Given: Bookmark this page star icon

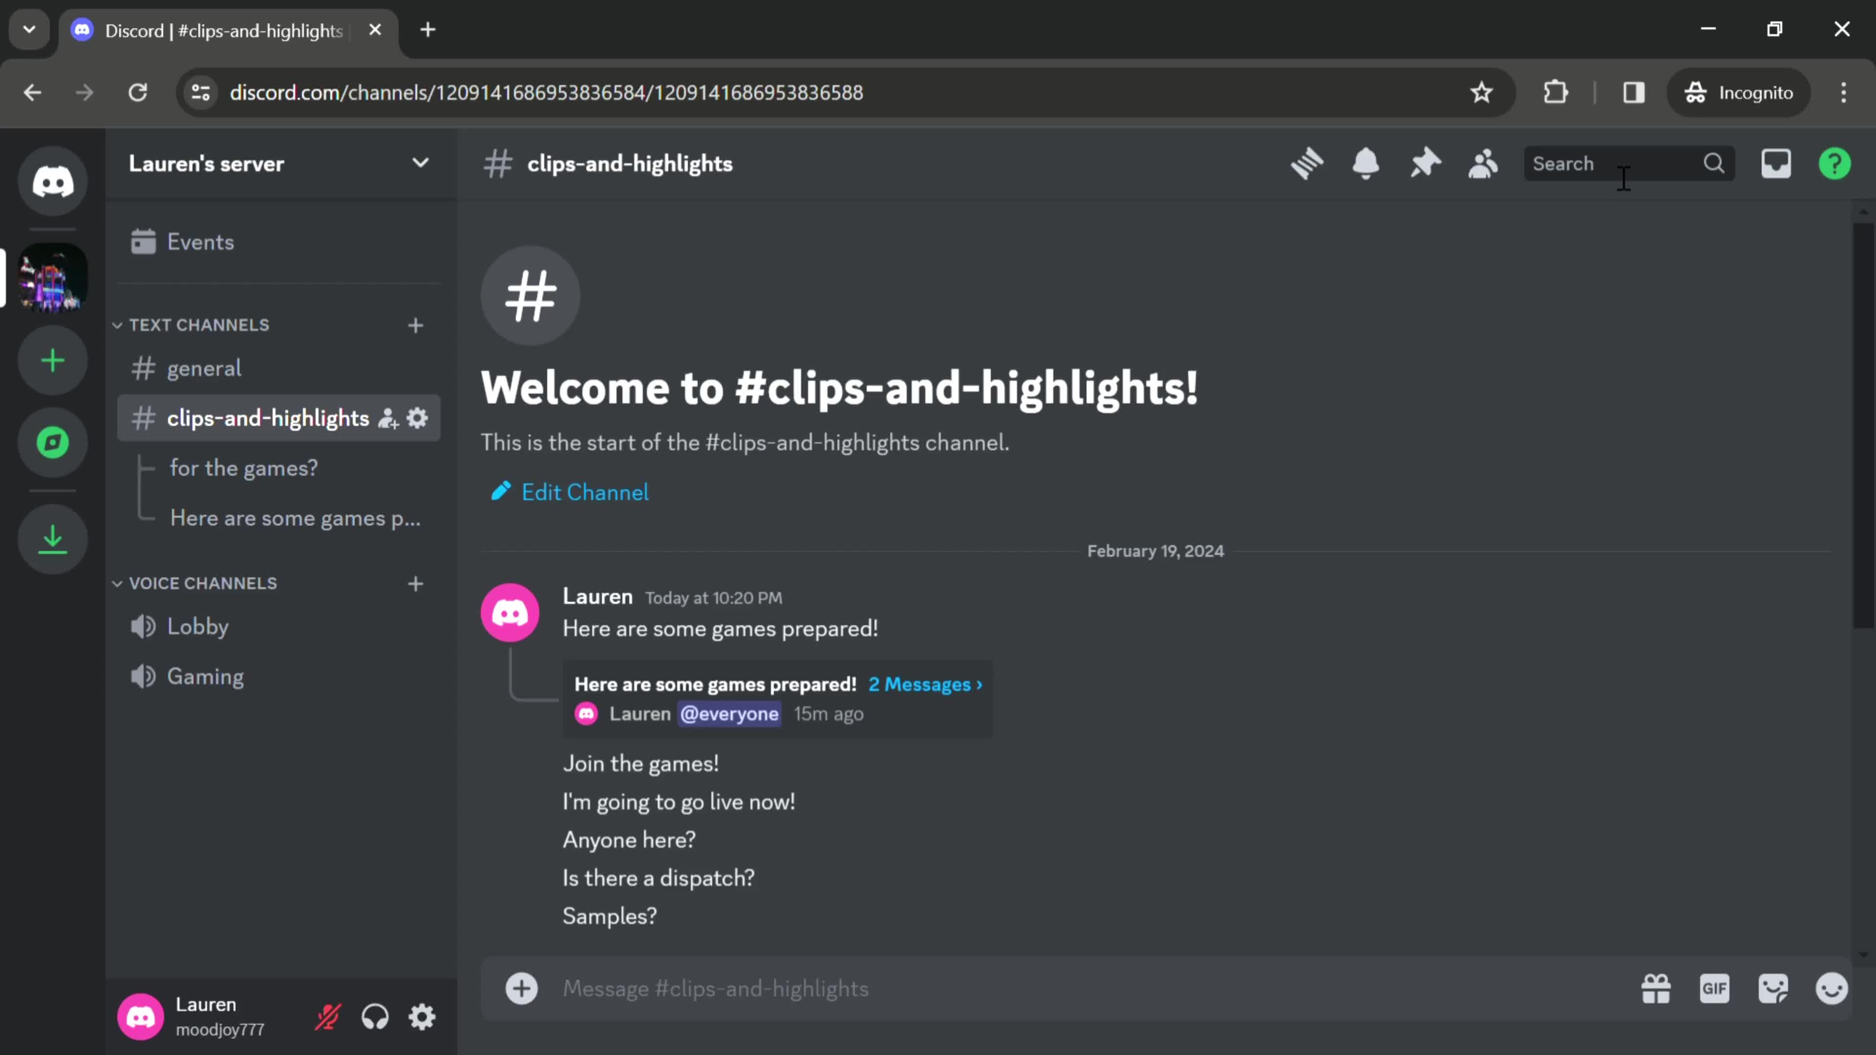Looking at the screenshot, I should tap(1481, 92).
